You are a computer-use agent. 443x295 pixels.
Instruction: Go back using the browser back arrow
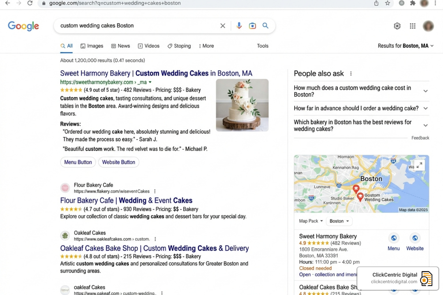point(7,3)
